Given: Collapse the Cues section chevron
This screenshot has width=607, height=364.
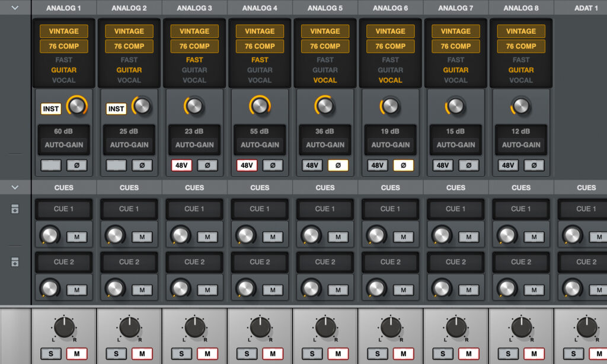Looking at the screenshot, I should [15, 187].
